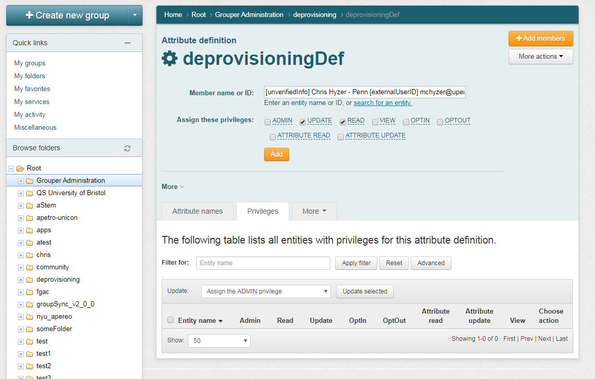The image size is (595, 379).
Task: Enable the VIEW privilege checkbox
Action: click(375, 122)
